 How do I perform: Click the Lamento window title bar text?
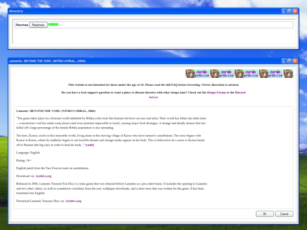(x=48, y=61)
